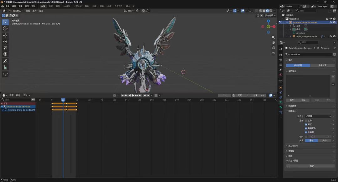Click the zoom magnifier in the viewport

click(273, 37)
